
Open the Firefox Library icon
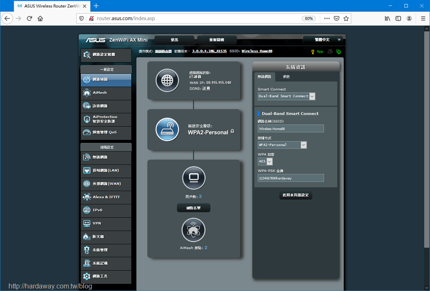click(387, 18)
